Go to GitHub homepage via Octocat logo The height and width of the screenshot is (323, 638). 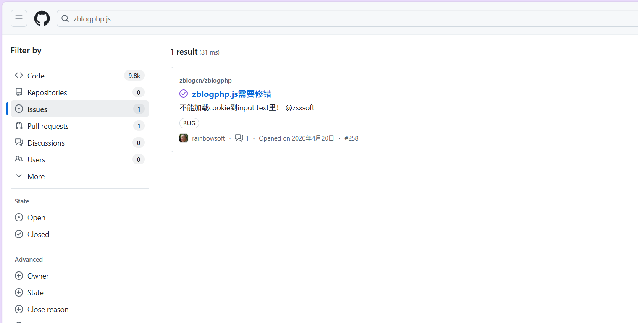[42, 18]
